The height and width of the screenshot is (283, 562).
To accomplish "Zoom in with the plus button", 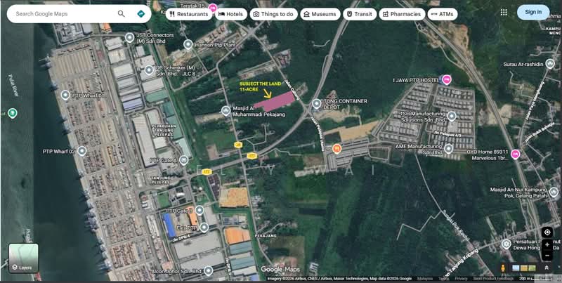I will click(x=547, y=245).
